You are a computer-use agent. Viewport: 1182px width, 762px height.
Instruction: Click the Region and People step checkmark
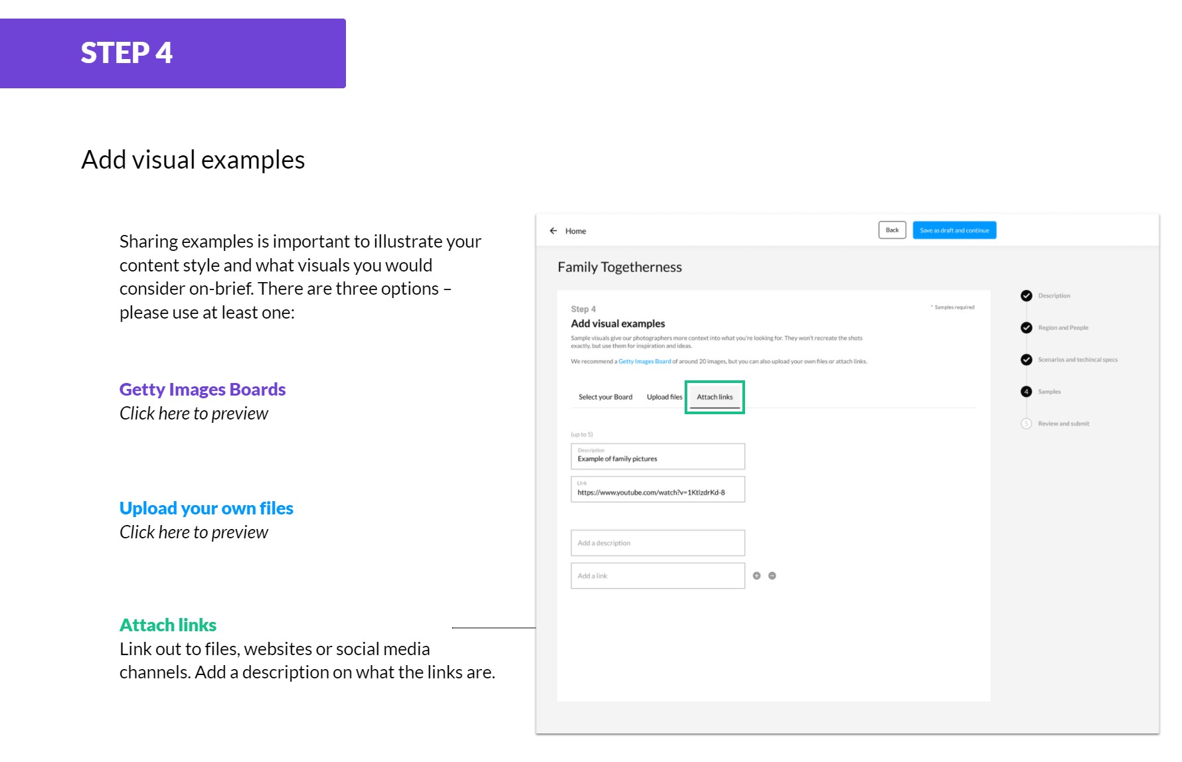(1027, 328)
